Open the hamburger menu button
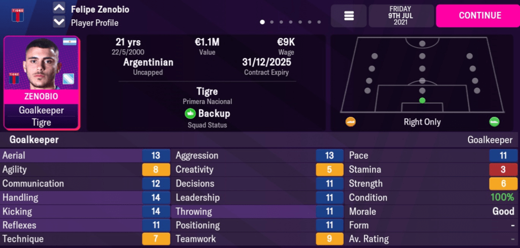The height and width of the screenshot is (248, 520). [x=349, y=16]
